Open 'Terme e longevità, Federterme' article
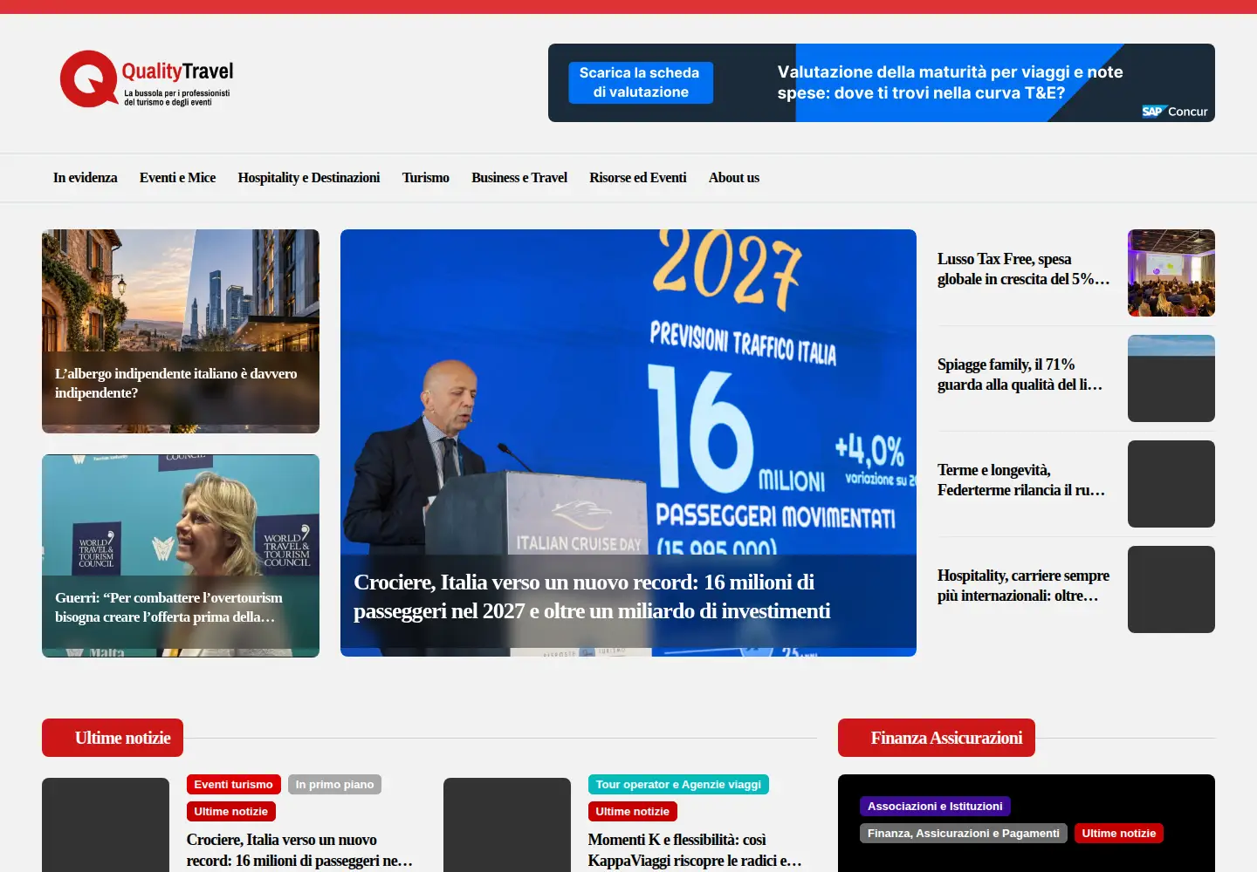 [x=1021, y=480]
